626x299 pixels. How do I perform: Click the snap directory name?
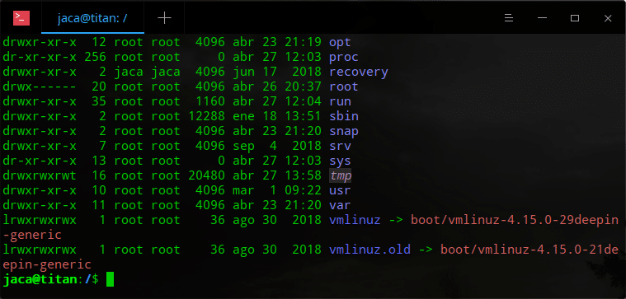[343, 131]
